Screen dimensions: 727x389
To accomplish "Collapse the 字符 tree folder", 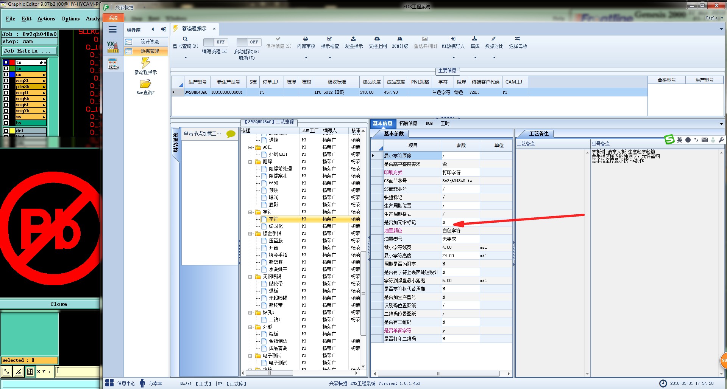I will tap(250, 212).
